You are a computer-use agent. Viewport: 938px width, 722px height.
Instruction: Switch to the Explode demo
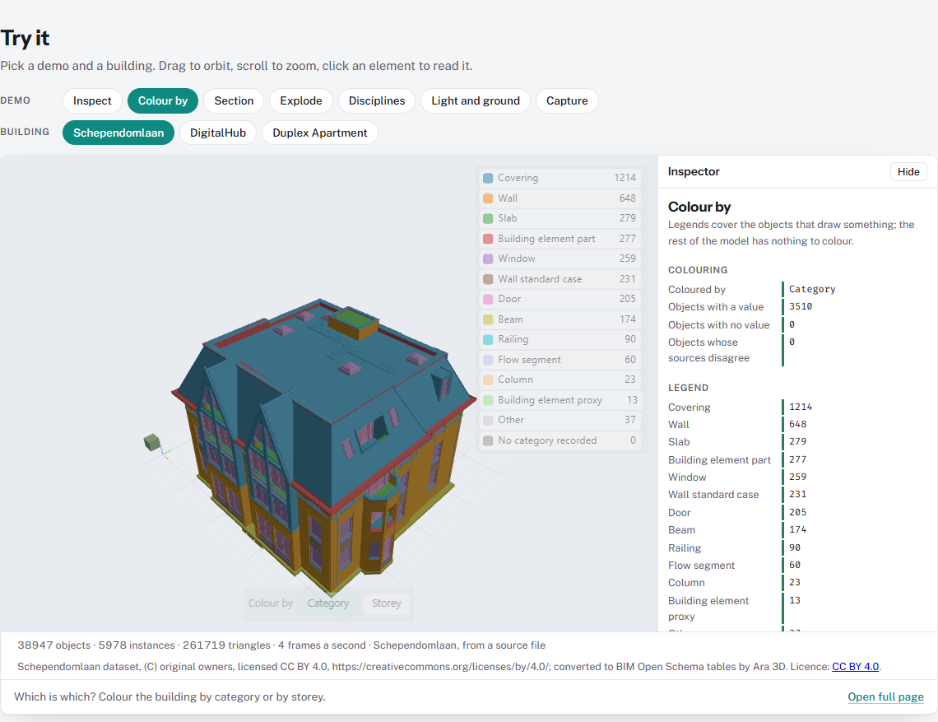(x=301, y=100)
